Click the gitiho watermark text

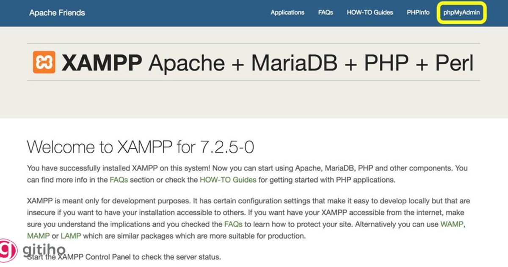click(x=44, y=250)
